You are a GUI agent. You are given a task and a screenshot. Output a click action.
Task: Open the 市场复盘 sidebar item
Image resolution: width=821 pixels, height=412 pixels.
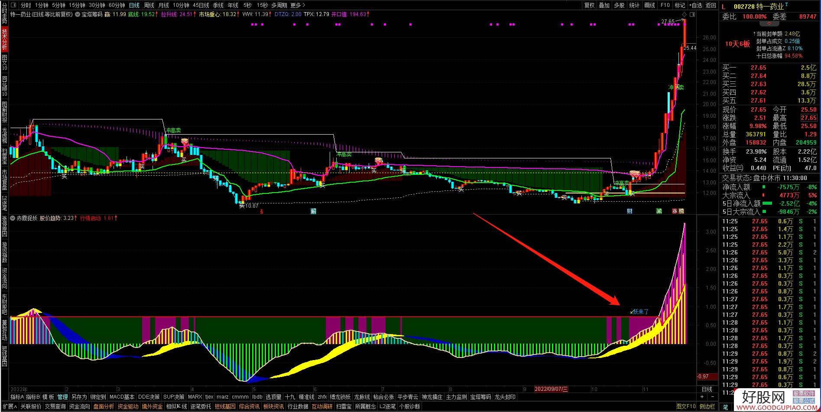tap(4, 180)
